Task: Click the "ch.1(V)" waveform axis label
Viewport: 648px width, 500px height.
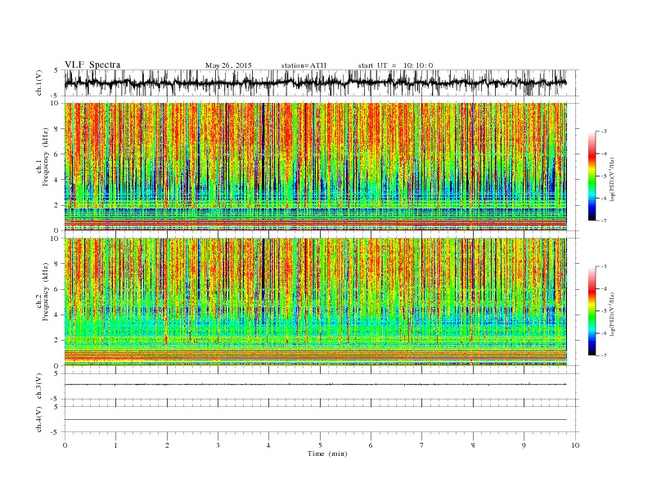Action: [x=39, y=83]
